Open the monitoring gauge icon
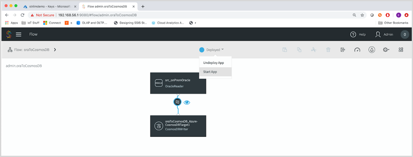The image size is (413, 157). (357, 50)
